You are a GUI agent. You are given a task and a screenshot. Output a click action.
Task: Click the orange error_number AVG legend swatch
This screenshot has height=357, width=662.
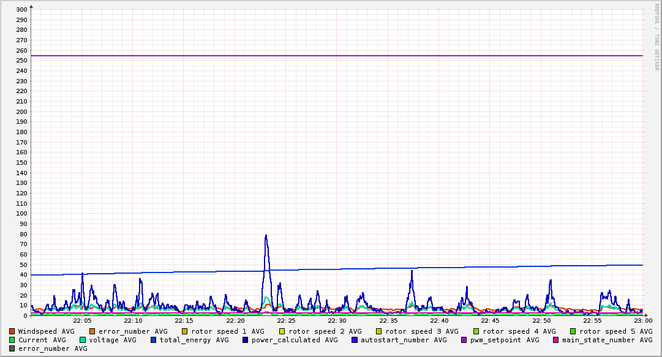92,331
